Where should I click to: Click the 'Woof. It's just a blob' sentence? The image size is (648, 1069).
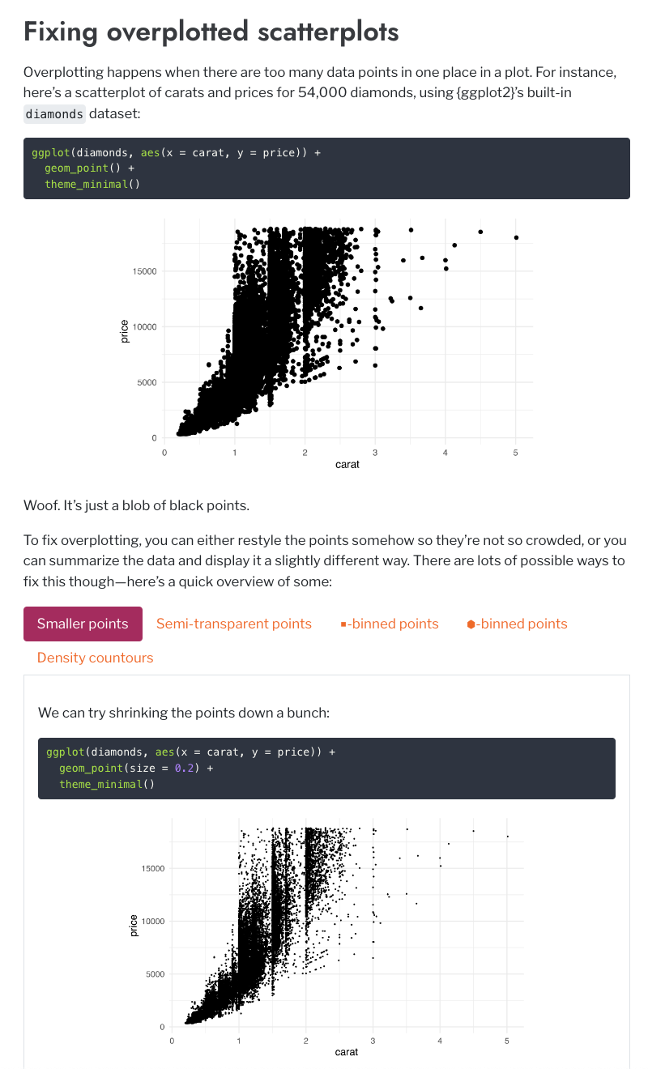pyautogui.click(x=136, y=506)
